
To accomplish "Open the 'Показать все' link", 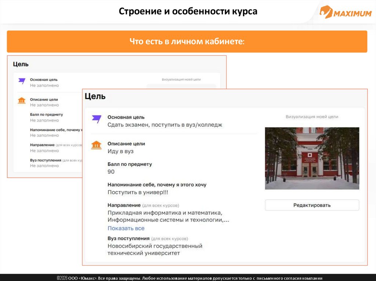I will [126, 228].
